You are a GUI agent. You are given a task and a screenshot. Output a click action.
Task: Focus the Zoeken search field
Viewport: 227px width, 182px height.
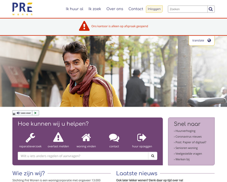tap(187, 9)
